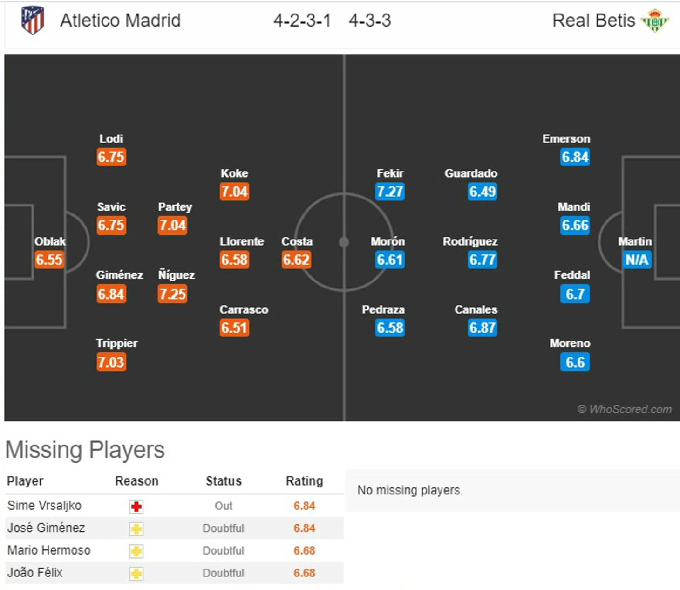Open the Atletico Madrid team name link
The height and width of the screenshot is (590, 680).
[x=120, y=21]
